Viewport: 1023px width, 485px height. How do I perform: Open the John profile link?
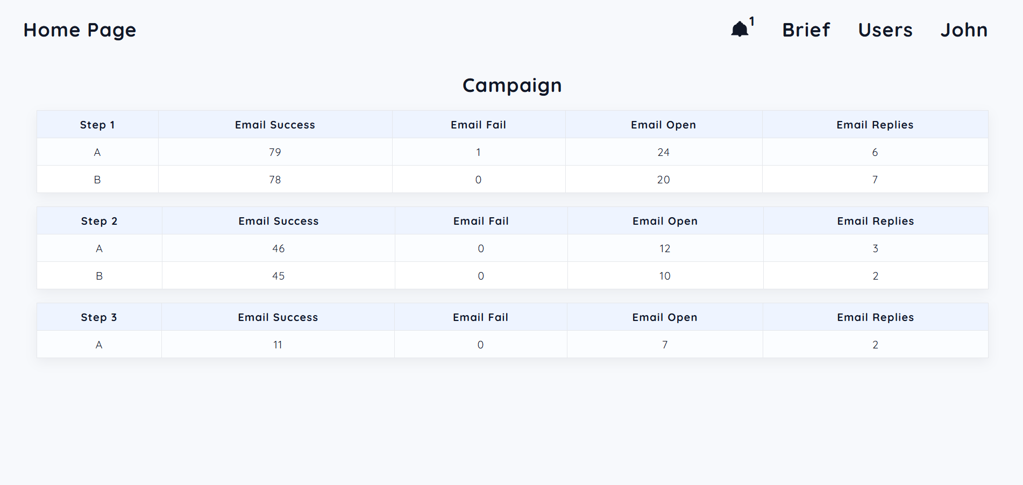pos(964,30)
